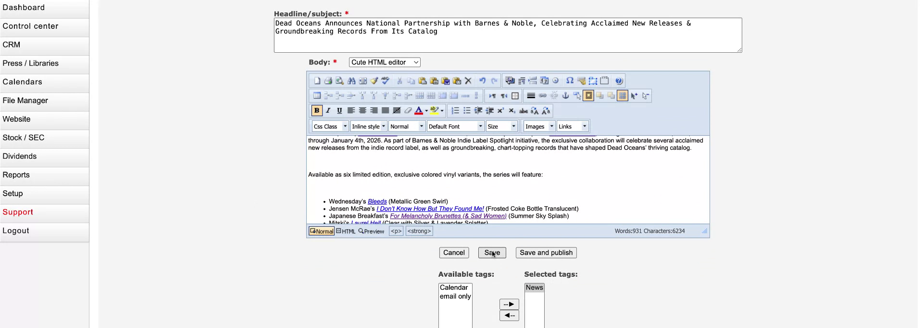This screenshot has width=923, height=328.
Task: Open the editor Help question mark icon
Action: pyautogui.click(x=619, y=81)
